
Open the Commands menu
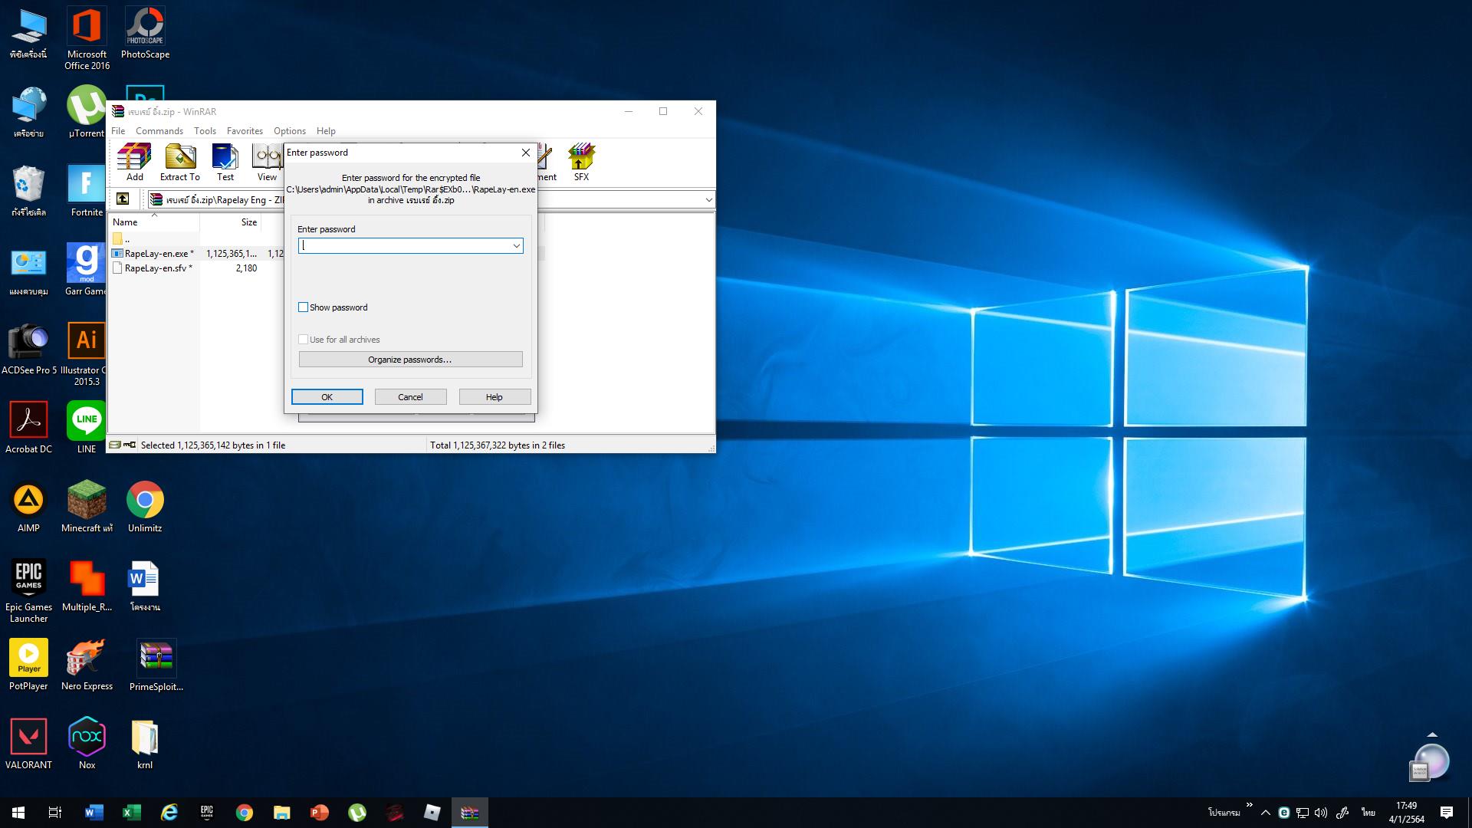coord(159,131)
